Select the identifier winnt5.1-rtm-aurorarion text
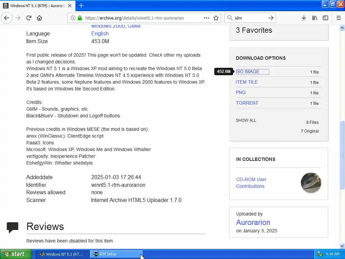This screenshot has height=259, width=345. 118,185
